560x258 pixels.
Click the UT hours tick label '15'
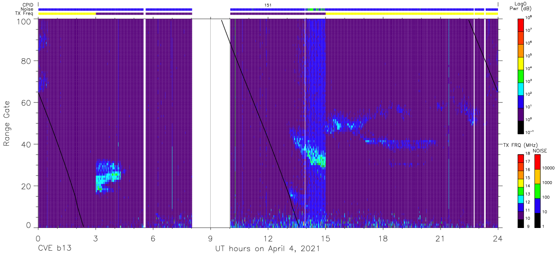coord(325,238)
